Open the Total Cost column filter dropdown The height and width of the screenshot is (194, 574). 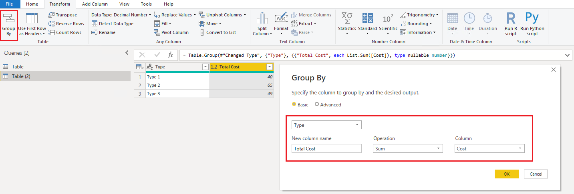tap(270, 67)
